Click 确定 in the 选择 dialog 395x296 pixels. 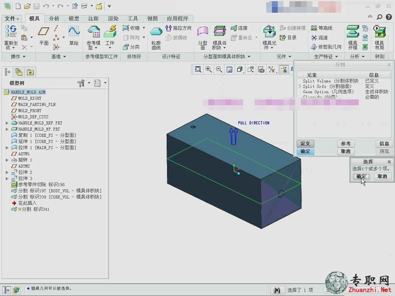pyautogui.click(x=361, y=177)
